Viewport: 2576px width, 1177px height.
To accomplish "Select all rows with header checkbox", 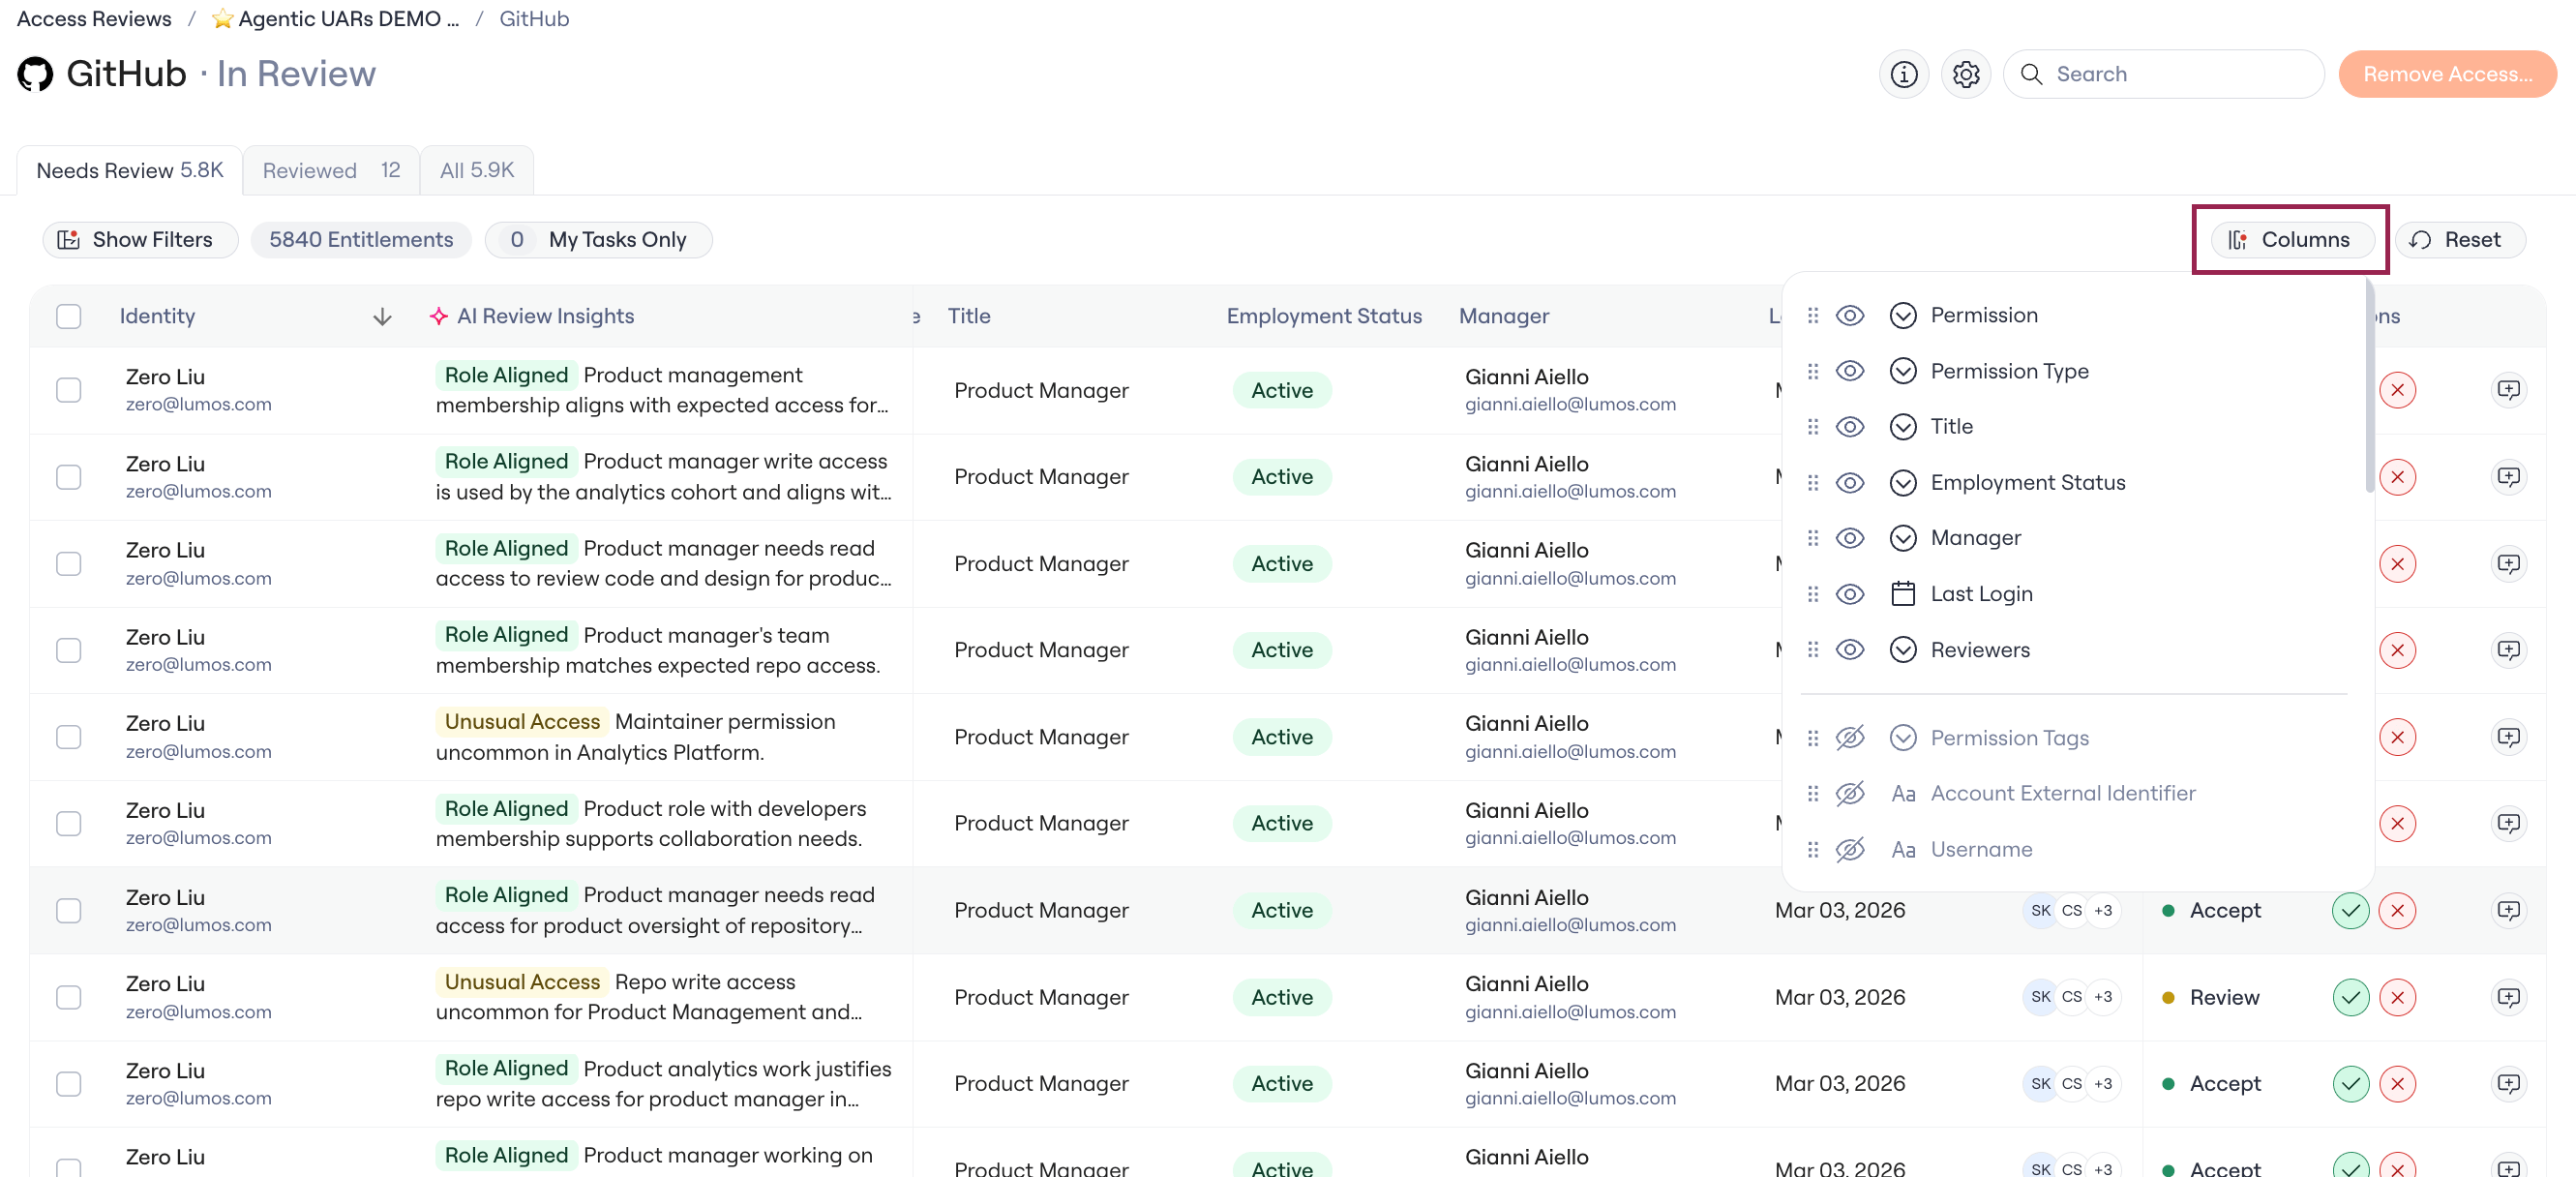I will tap(69, 316).
